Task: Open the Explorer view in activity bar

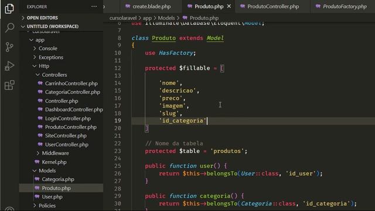Action: (x=9, y=9)
